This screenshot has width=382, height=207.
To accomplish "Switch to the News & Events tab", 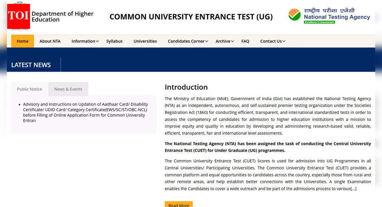I will click(68, 89).
